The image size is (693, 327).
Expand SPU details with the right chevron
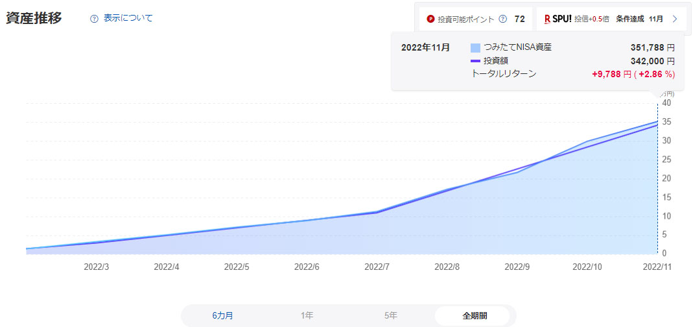click(675, 19)
